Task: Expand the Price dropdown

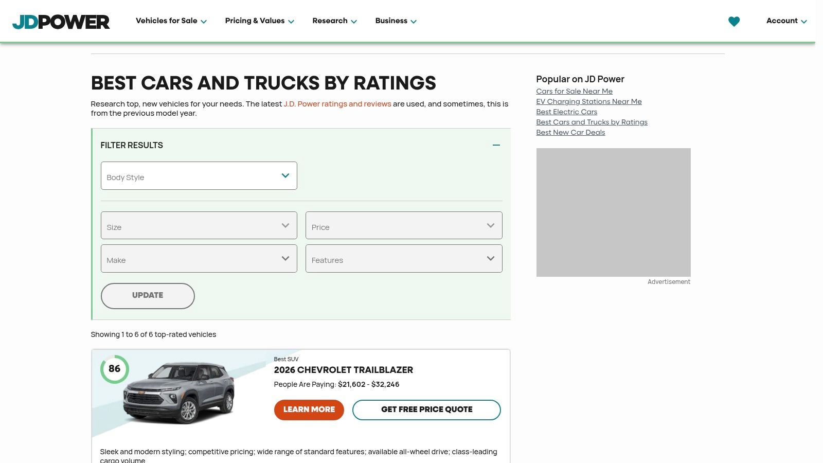Action: (x=404, y=225)
